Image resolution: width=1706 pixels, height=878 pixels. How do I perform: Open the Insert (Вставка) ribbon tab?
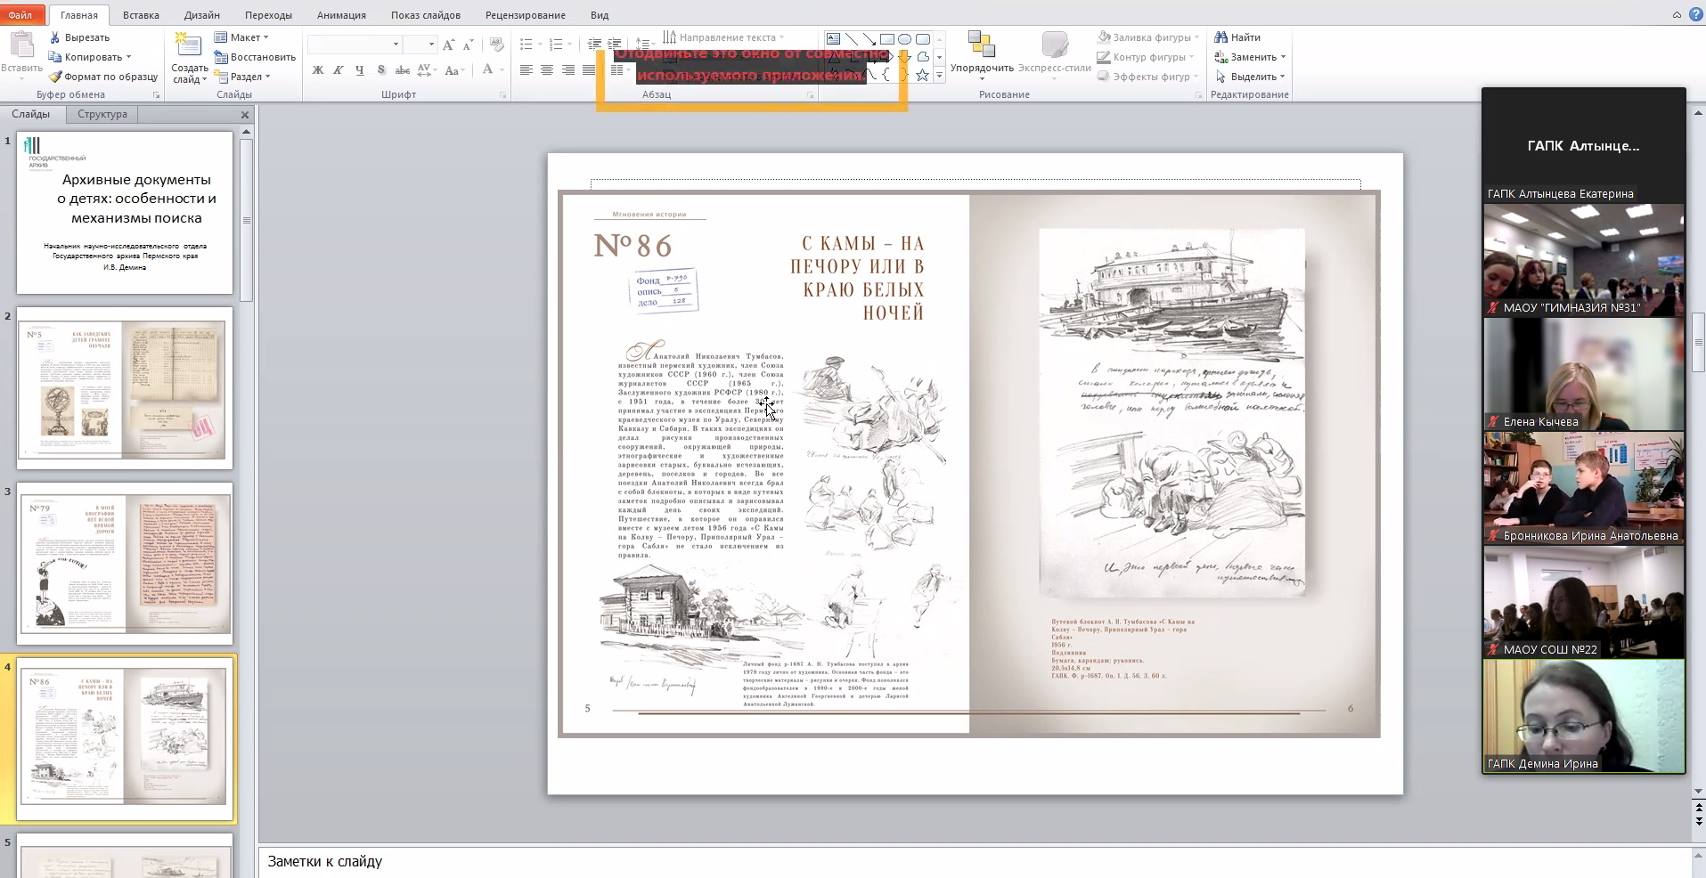(141, 15)
